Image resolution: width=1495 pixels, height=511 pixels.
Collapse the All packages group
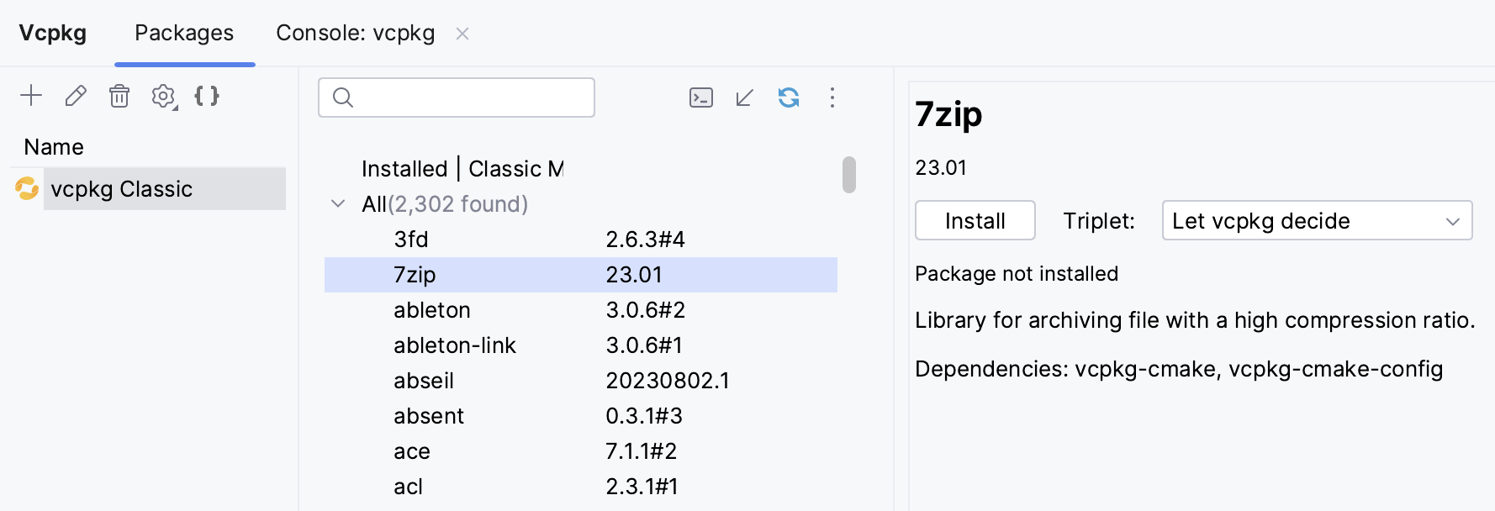click(x=338, y=203)
